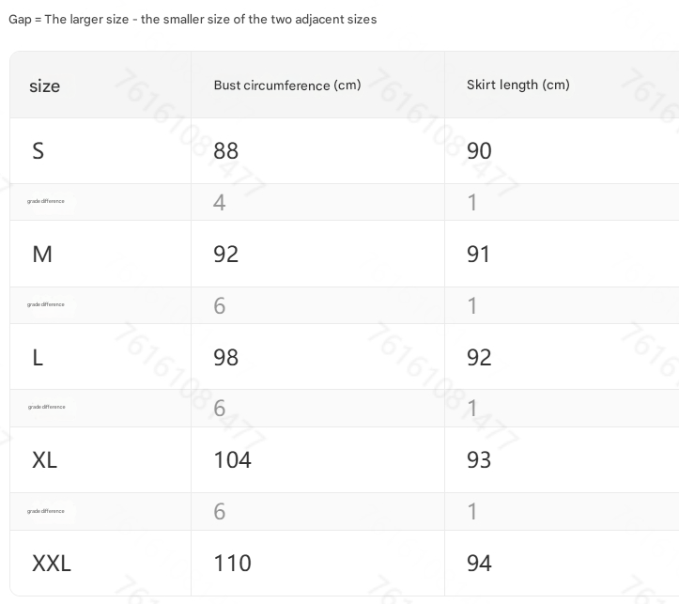Click the XL size row label
Image resolution: width=679 pixels, height=604 pixels.
coord(44,459)
